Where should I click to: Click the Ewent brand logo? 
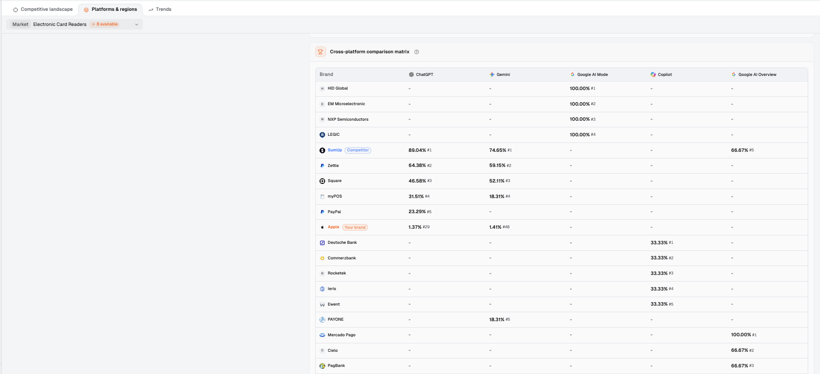322,305
